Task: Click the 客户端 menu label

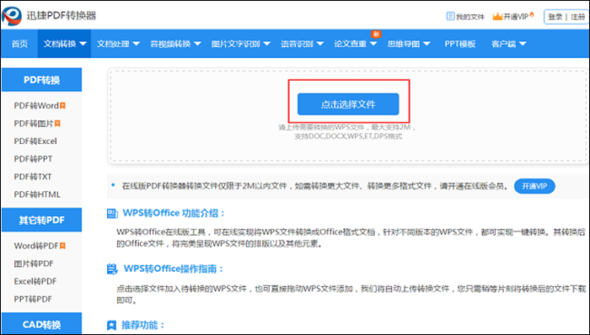Action: [503, 44]
